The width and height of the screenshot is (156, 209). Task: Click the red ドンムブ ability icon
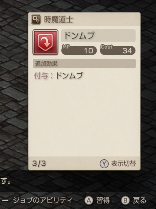tap(45, 42)
